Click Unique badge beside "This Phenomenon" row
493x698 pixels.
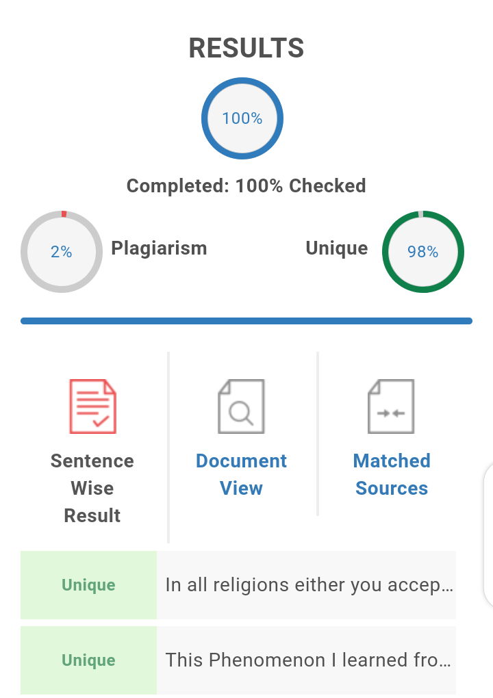click(88, 660)
